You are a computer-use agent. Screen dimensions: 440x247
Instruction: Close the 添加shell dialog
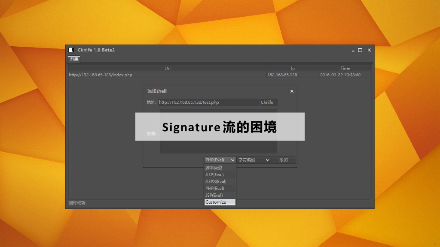[292, 91]
